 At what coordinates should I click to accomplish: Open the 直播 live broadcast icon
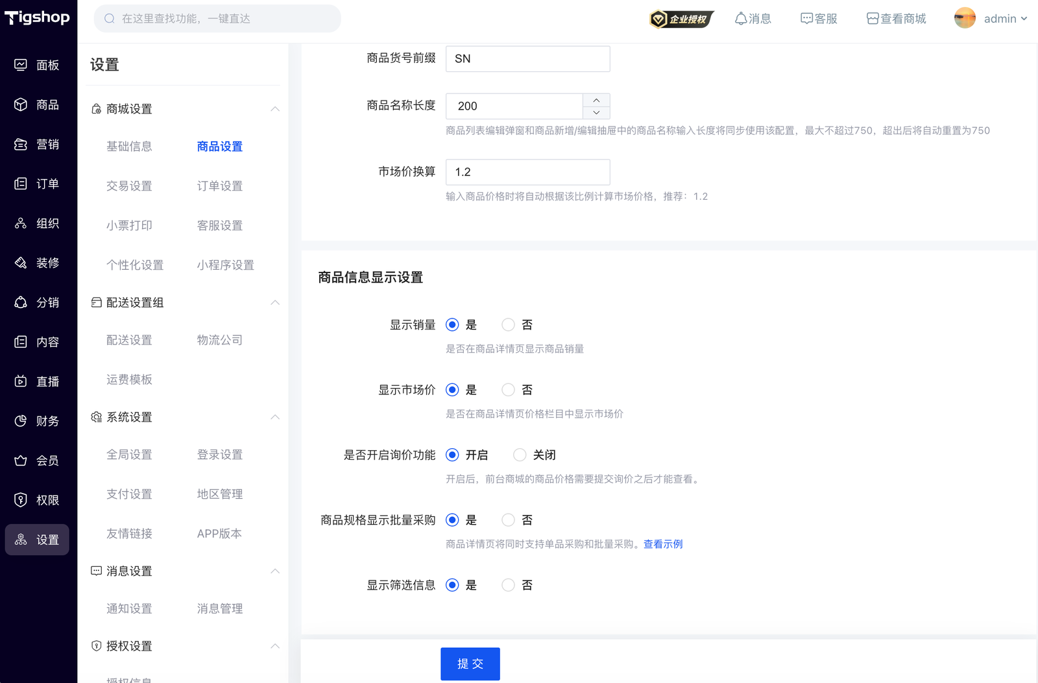click(x=21, y=381)
